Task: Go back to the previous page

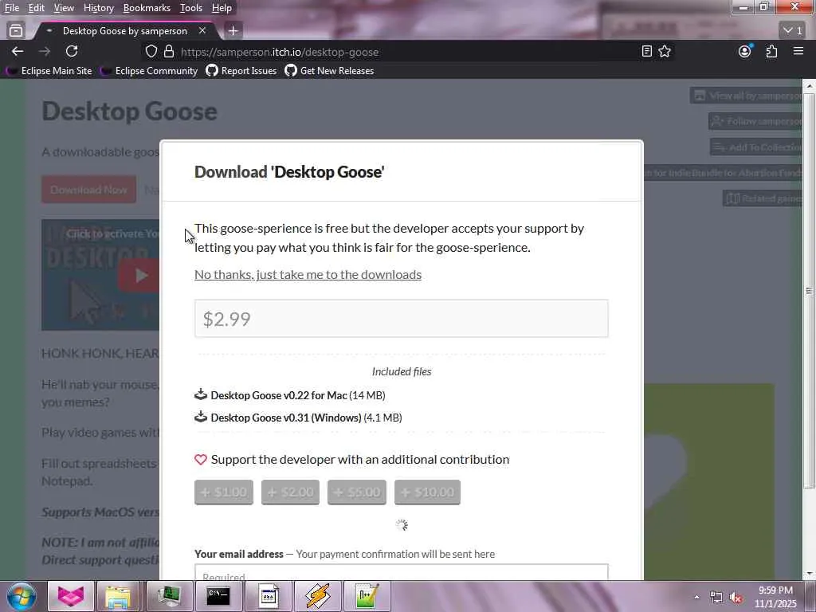Action: pyautogui.click(x=18, y=51)
